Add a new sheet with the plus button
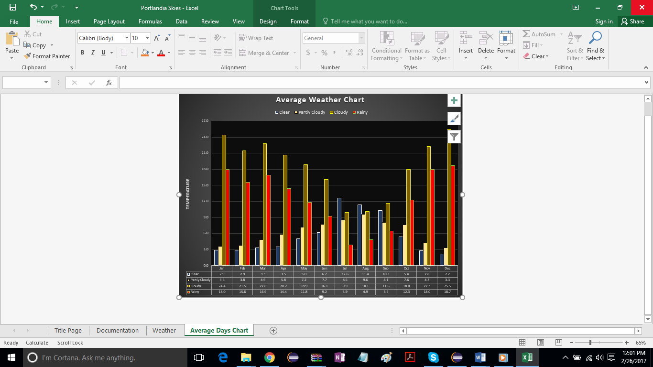The image size is (653, 367). [x=273, y=330]
